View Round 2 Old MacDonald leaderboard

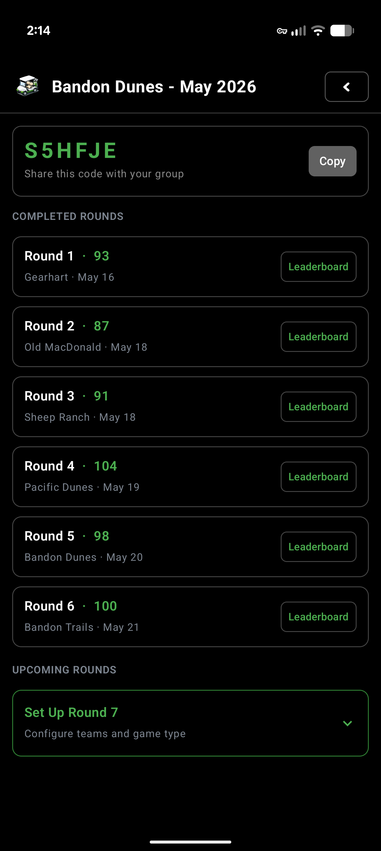pos(318,337)
